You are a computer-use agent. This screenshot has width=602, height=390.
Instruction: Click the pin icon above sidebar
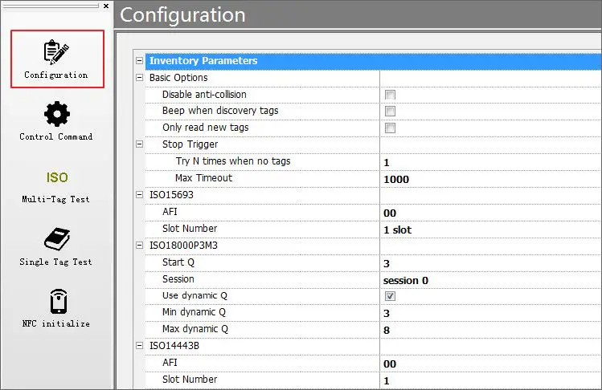coord(96,6)
